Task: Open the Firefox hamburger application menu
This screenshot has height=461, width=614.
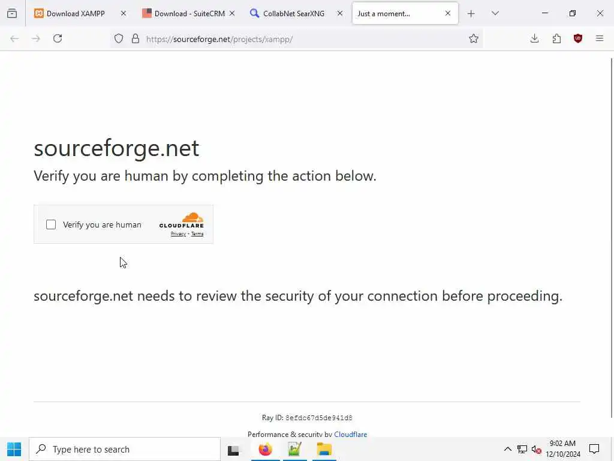Action: pyautogui.click(x=600, y=38)
